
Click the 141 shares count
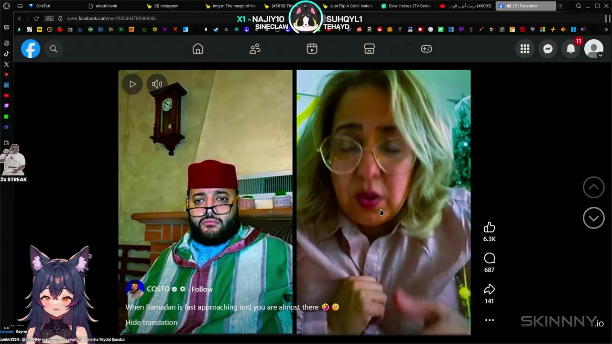(489, 301)
